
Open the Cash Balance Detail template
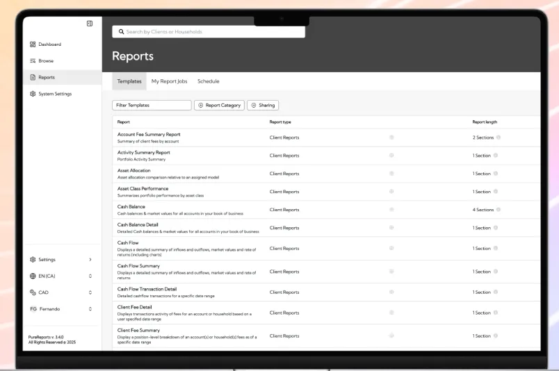tap(138, 225)
